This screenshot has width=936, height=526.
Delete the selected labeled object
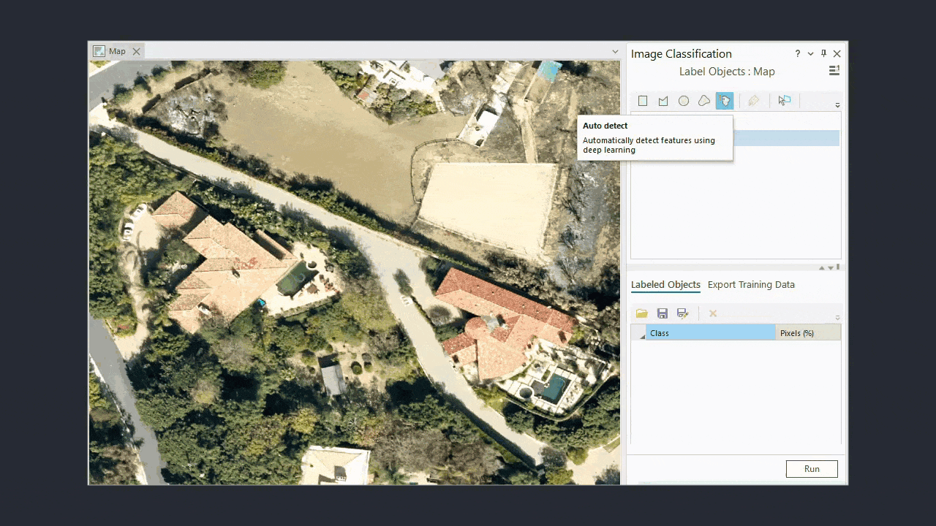(x=712, y=313)
